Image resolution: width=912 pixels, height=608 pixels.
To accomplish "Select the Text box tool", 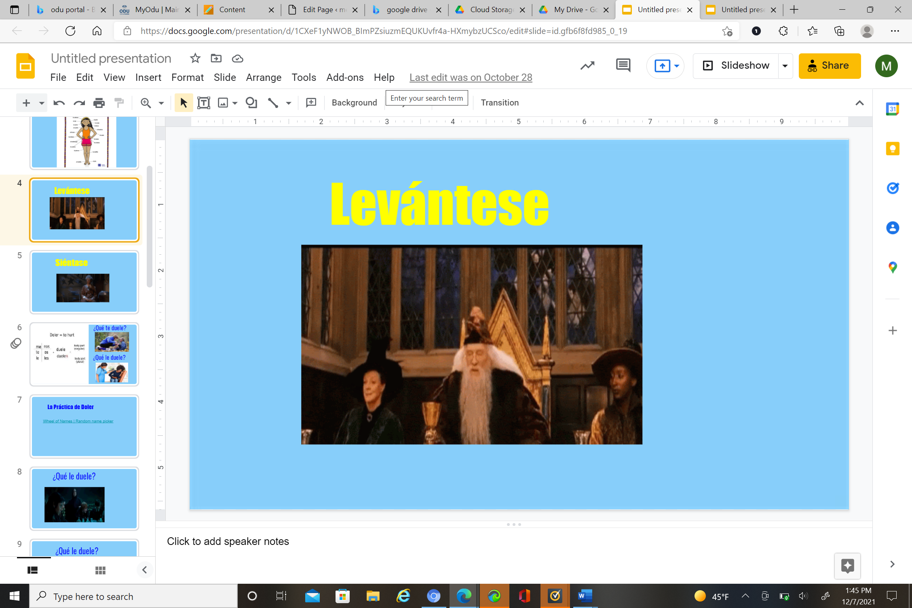I will pos(204,103).
